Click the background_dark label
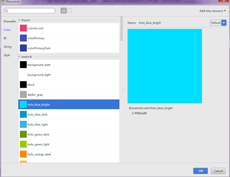Image resolution: width=230 pixels, height=177 pixels. point(39,65)
